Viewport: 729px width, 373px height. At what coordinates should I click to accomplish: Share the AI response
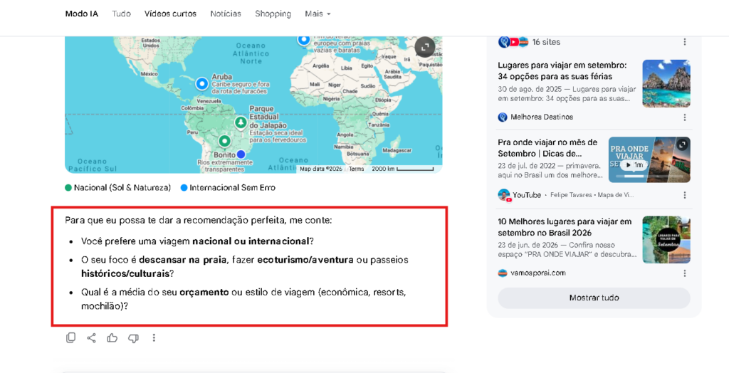[x=92, y=337]
